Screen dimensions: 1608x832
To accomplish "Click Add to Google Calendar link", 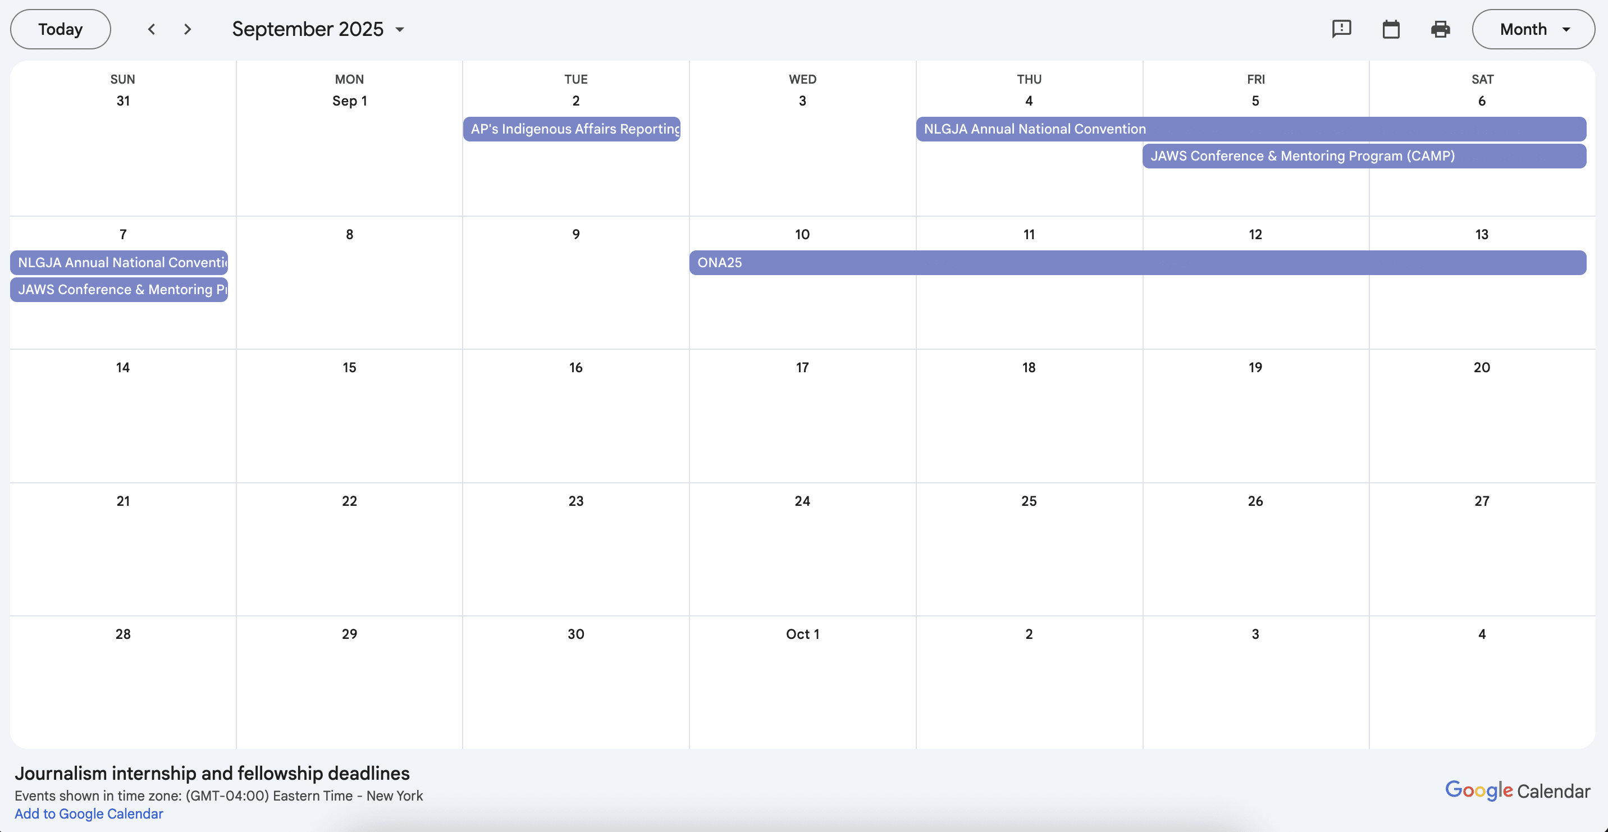I will coord(89,814).
